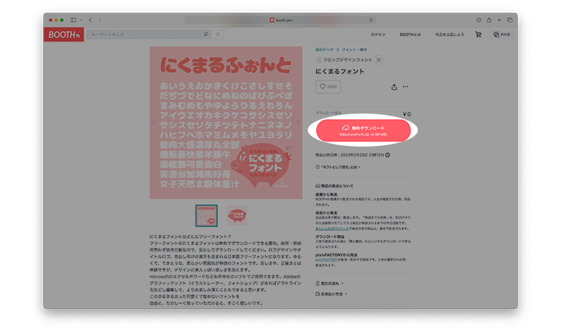This screenshot has height=327, width=561.
Task: Select the first font sample thumbnail
Action: click(206, 216)
